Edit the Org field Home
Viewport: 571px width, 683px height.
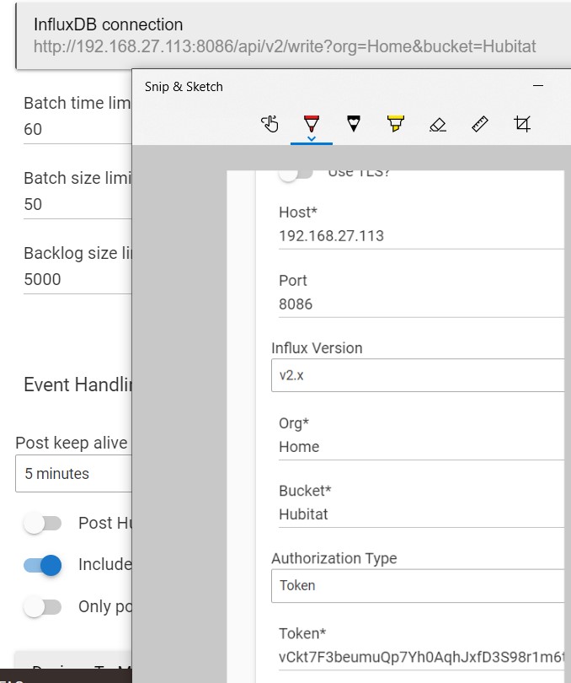click(421, 447)
